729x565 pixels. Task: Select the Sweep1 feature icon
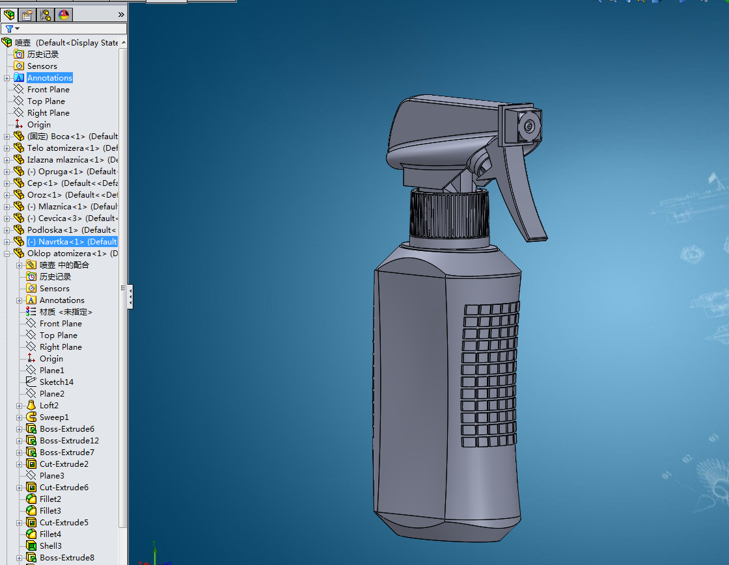[31, 417]
